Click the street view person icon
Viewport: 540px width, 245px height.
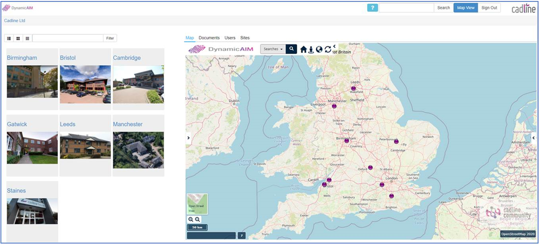(311, 49)
